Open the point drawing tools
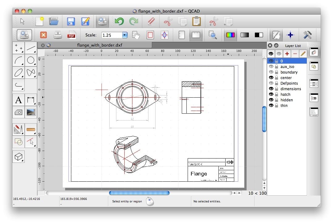This screenshot has height=224, width=333. (19, 48)
